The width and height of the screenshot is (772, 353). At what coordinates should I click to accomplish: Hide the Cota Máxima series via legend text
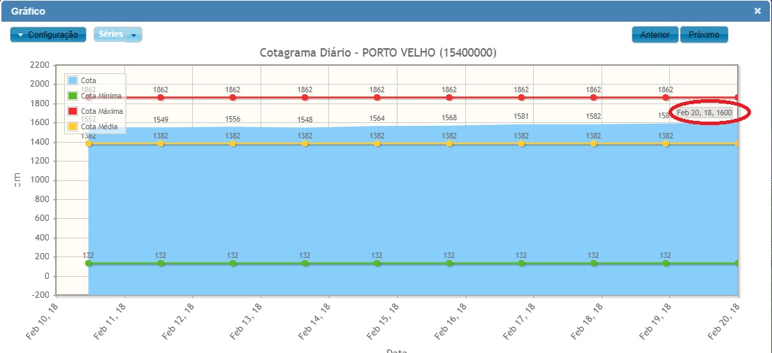click(102, 111)
